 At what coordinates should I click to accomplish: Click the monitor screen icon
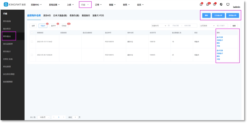pos(228,5)
